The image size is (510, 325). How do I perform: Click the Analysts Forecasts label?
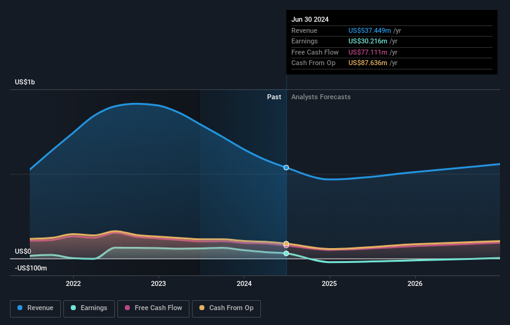[x=321, y=97]
